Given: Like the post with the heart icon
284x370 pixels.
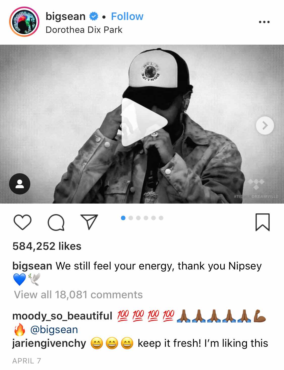Looking at the screenshot, I should tap(22, 222).
